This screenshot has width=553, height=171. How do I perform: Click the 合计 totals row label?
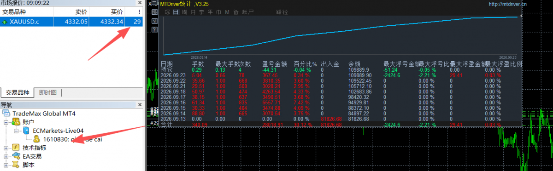pos(167,124)
